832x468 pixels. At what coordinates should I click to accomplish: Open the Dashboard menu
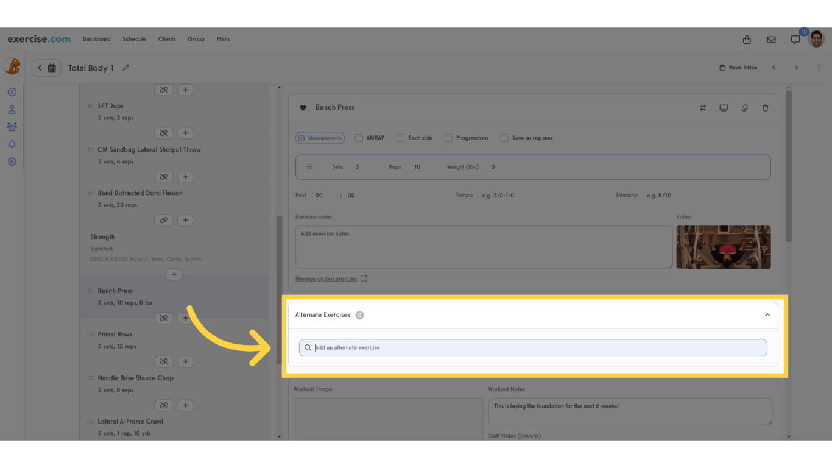point(97,39)
